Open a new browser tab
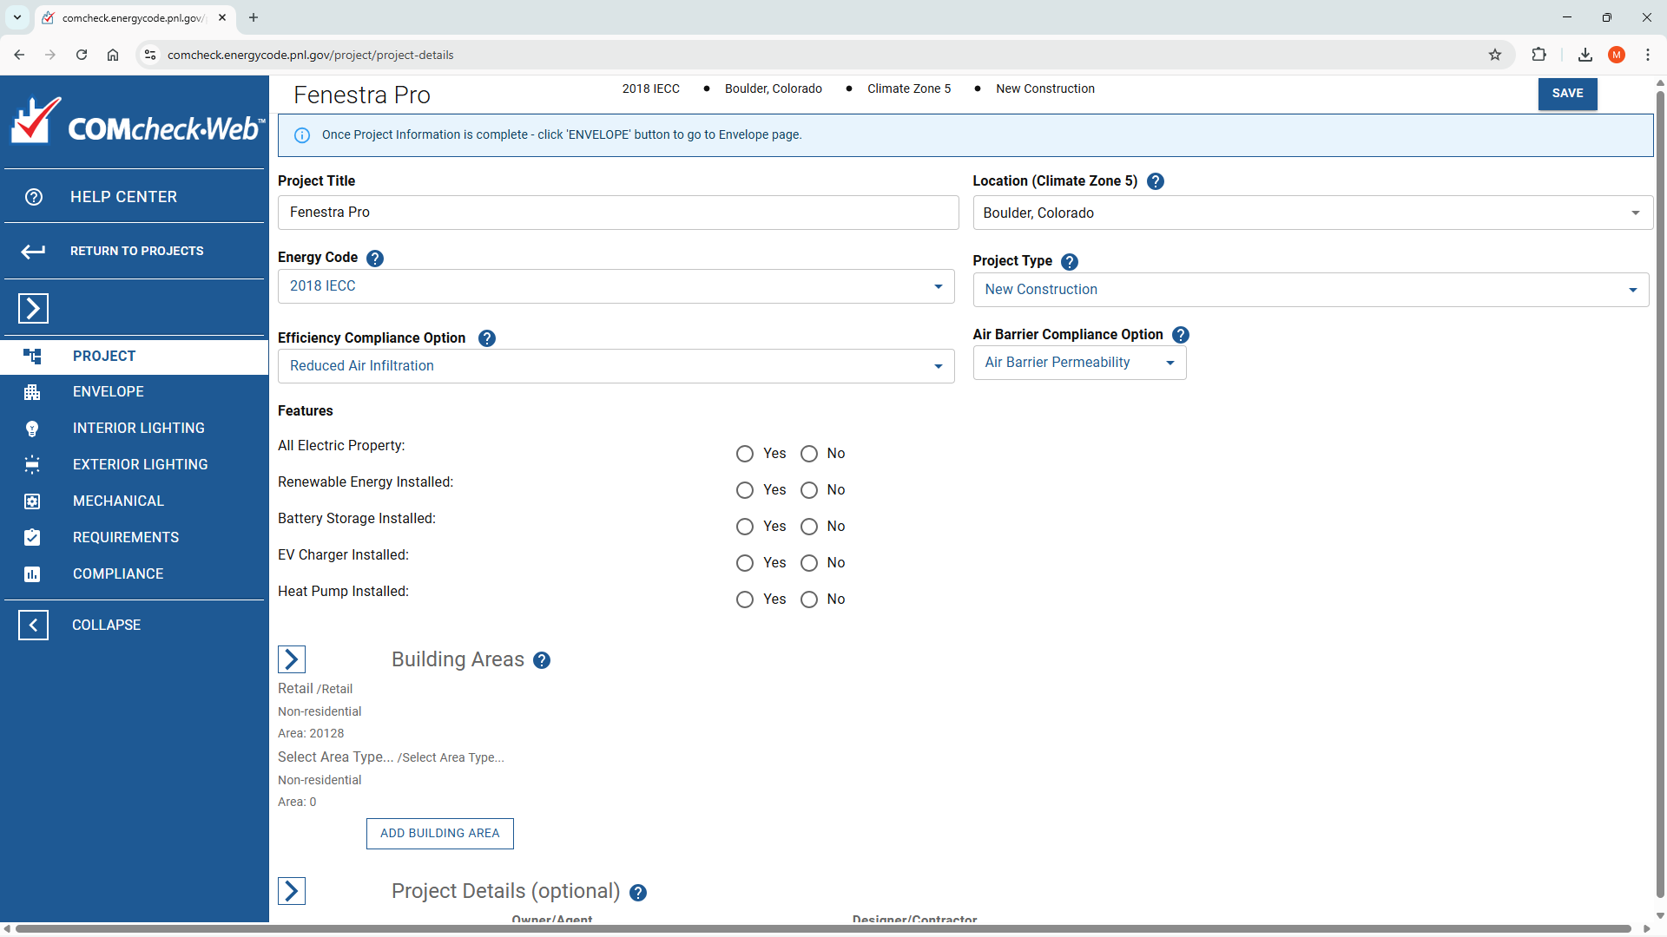Screen dimensions: 1667x937 pos(254,17)
